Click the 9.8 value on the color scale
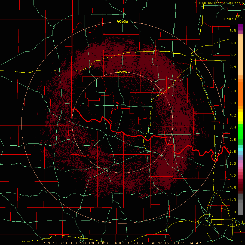245x245 pixels. click(x=233, y=31)
